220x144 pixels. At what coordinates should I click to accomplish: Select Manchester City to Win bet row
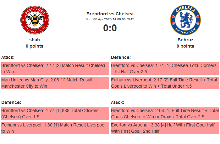click(x=55, y=83)
